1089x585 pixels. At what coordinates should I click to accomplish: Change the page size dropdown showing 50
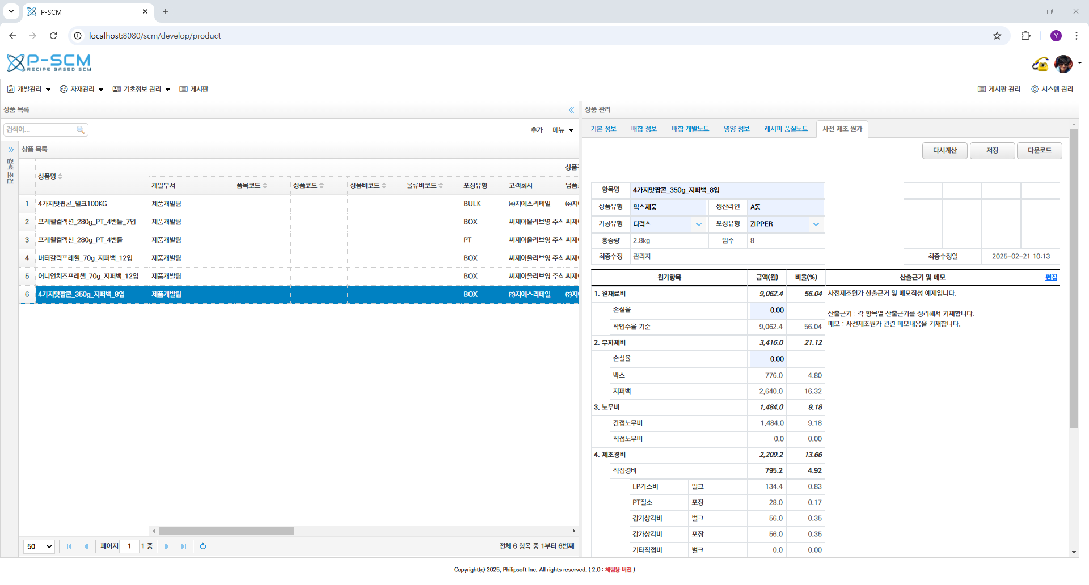click(x=39, y=546)
